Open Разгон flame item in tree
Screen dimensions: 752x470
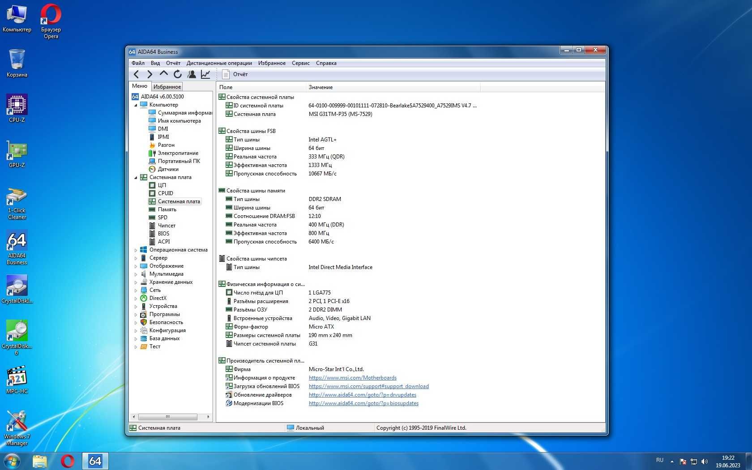(x=166, y=145)
